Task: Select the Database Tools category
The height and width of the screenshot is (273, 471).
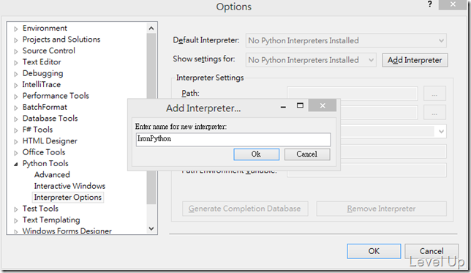Action: [50, 118]
